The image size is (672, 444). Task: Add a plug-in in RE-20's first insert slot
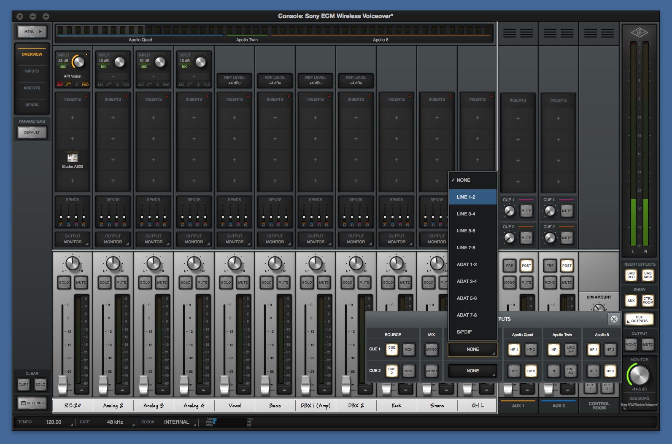click(x=73, y=118)
